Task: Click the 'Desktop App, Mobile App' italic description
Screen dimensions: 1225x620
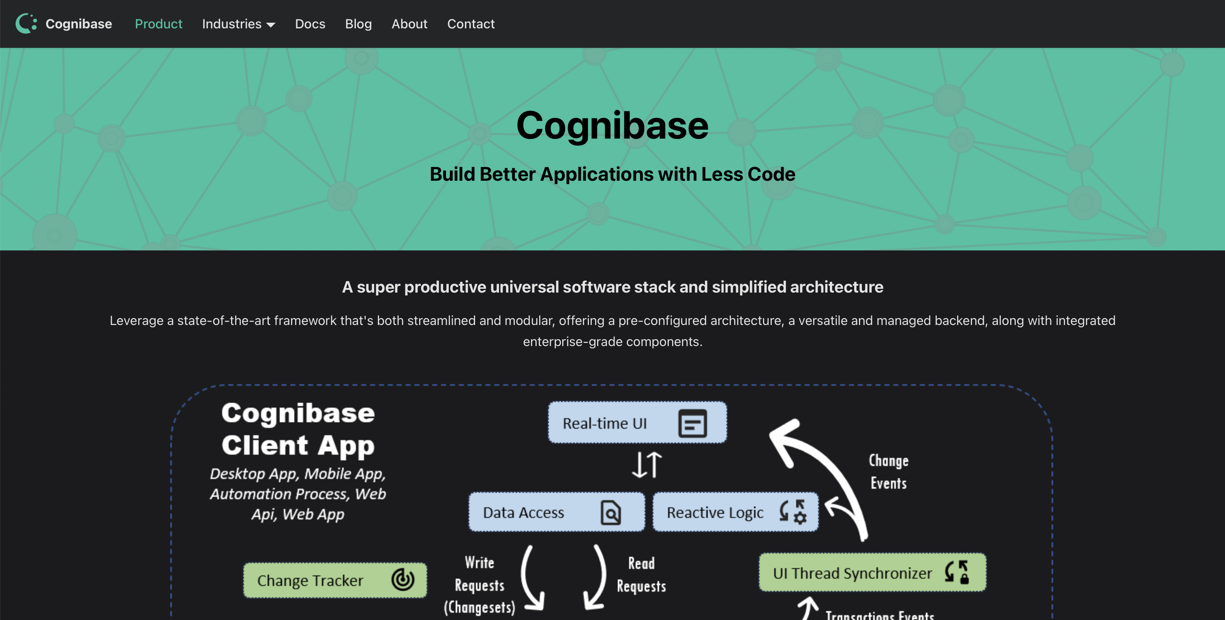Action: click(x=298, y=494)
